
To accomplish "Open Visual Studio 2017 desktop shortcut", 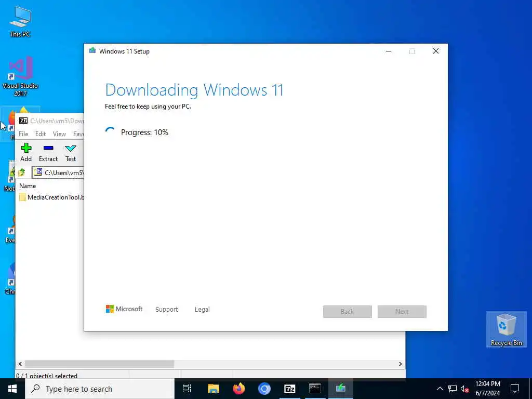I will coord(20,76).
